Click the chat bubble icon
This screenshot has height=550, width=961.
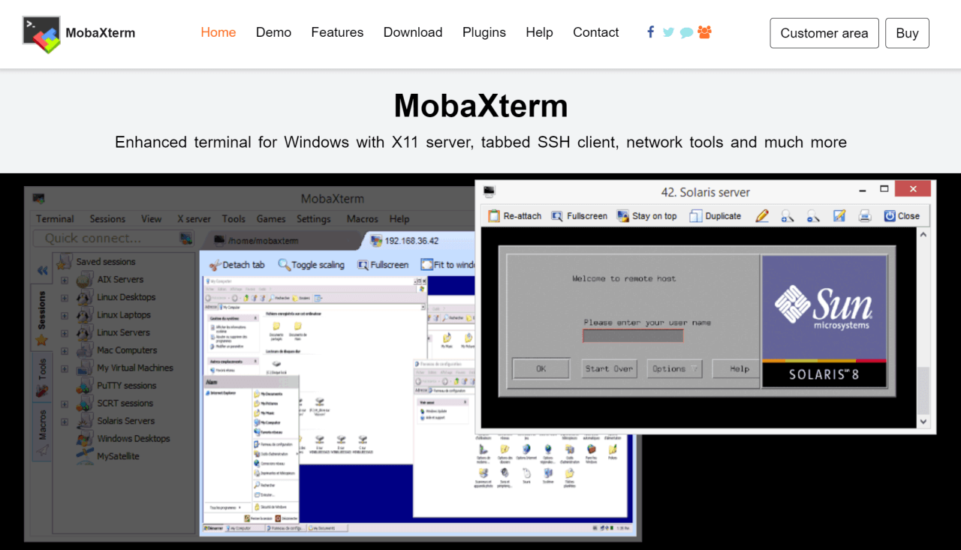pos(686,32)
